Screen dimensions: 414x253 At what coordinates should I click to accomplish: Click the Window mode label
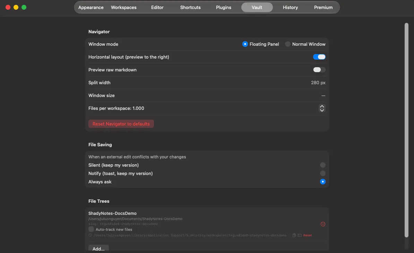[x=103, y=44]
